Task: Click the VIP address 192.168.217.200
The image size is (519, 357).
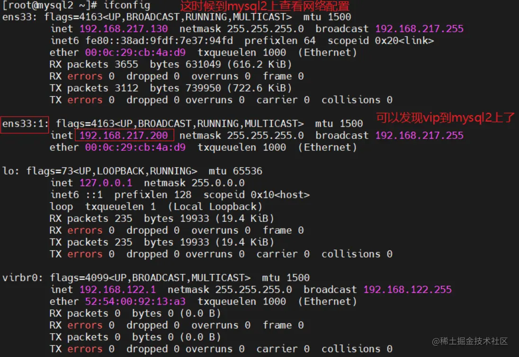Action: click(124, 136)
